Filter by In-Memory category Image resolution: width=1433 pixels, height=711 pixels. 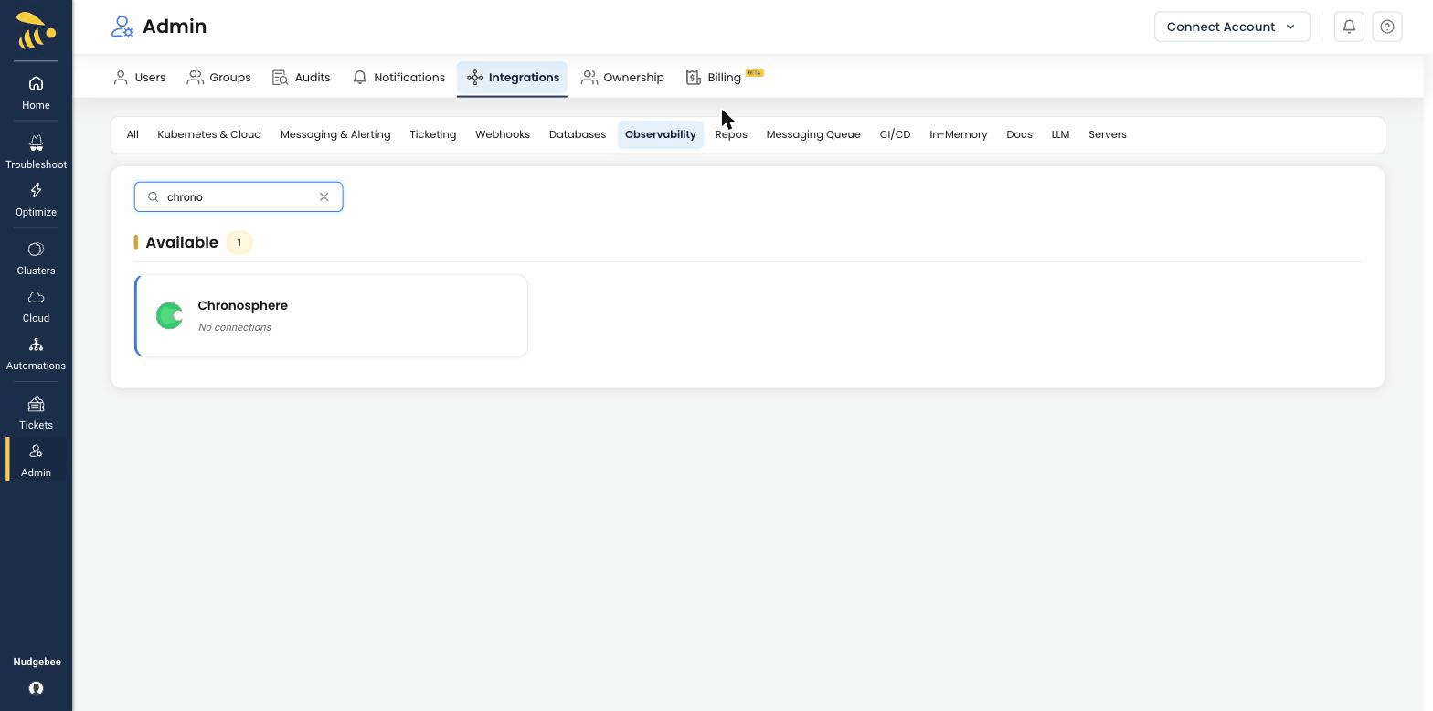click(x=959, y=134)
